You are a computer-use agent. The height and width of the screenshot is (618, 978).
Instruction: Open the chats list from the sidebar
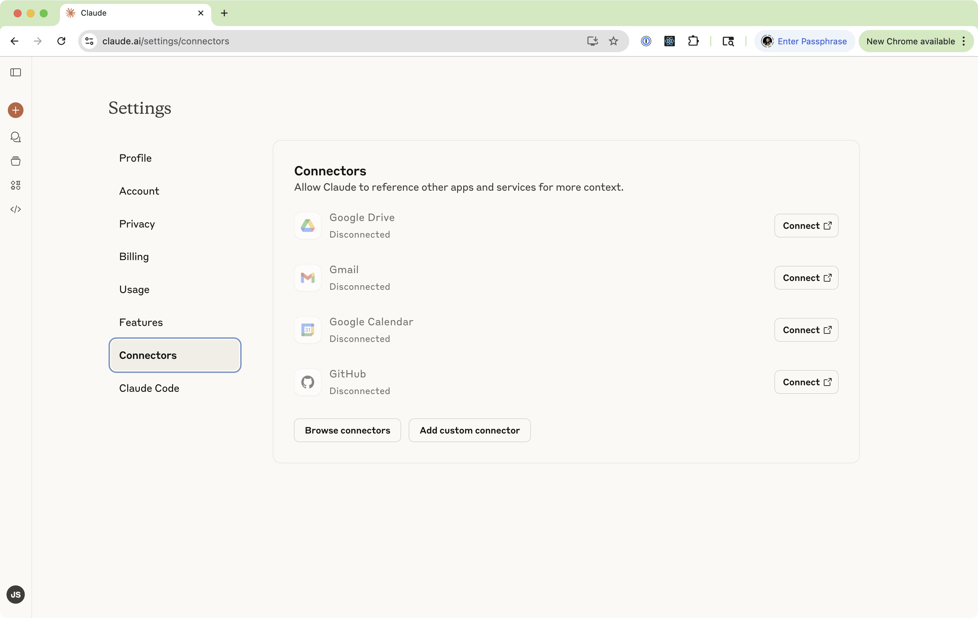point(15,137)
